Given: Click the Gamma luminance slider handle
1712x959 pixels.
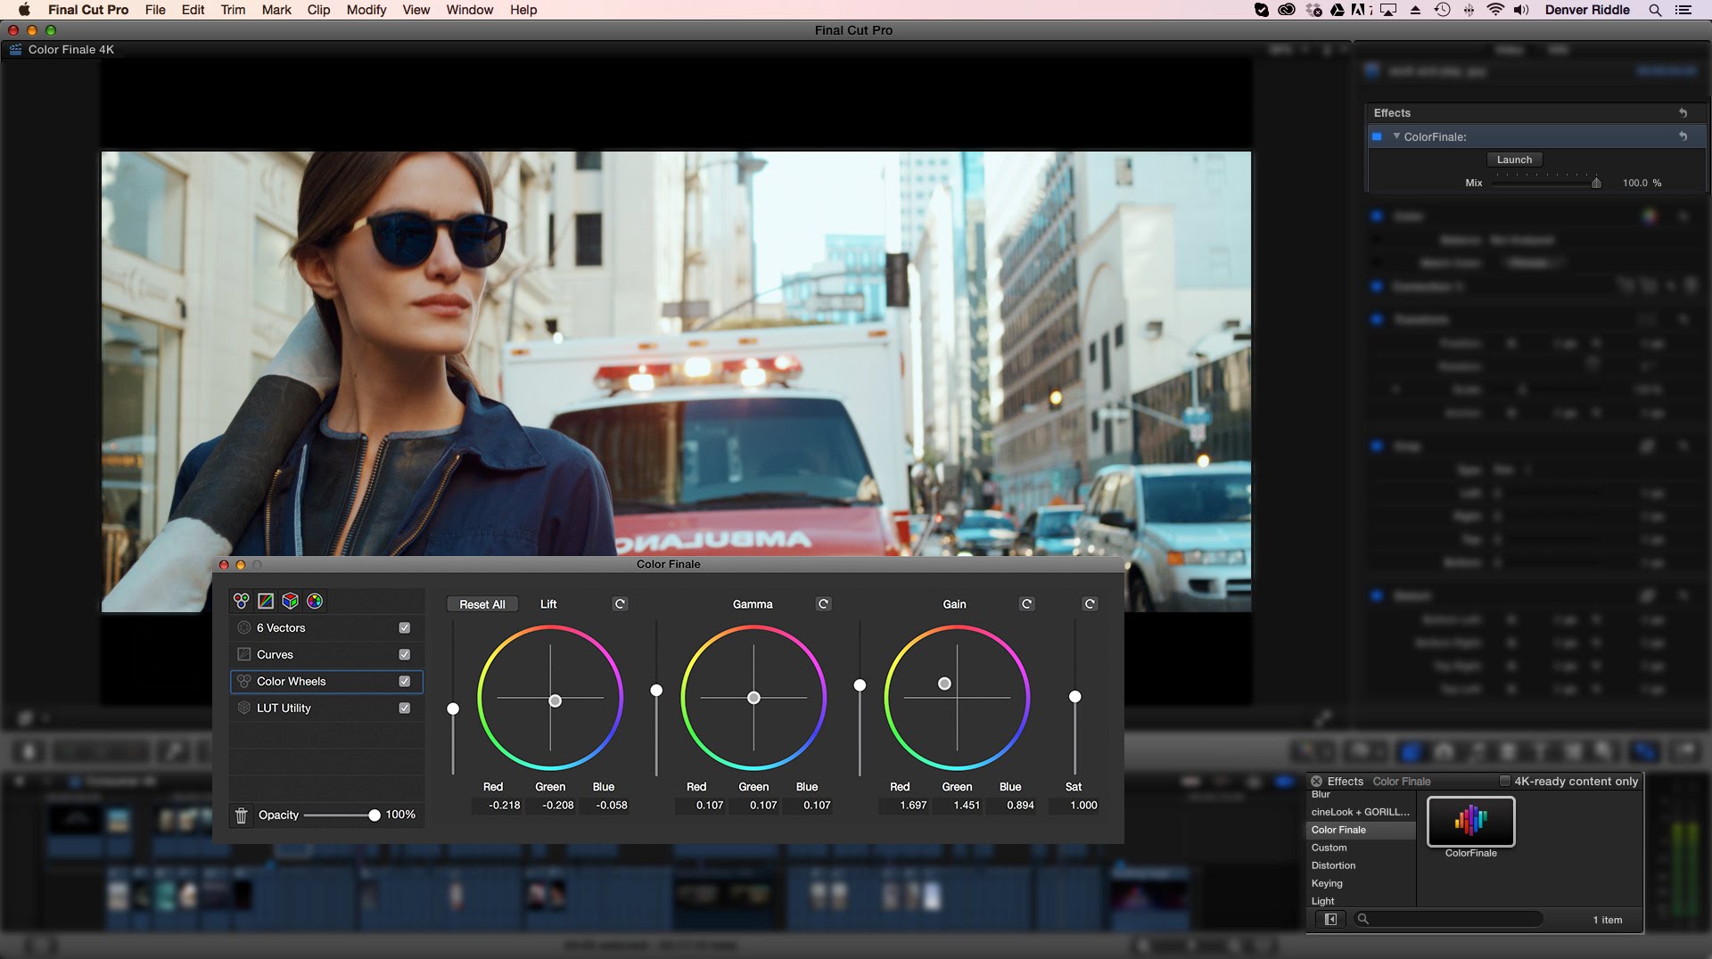Looking at the screenshot, I should click(x=656, y=691).
